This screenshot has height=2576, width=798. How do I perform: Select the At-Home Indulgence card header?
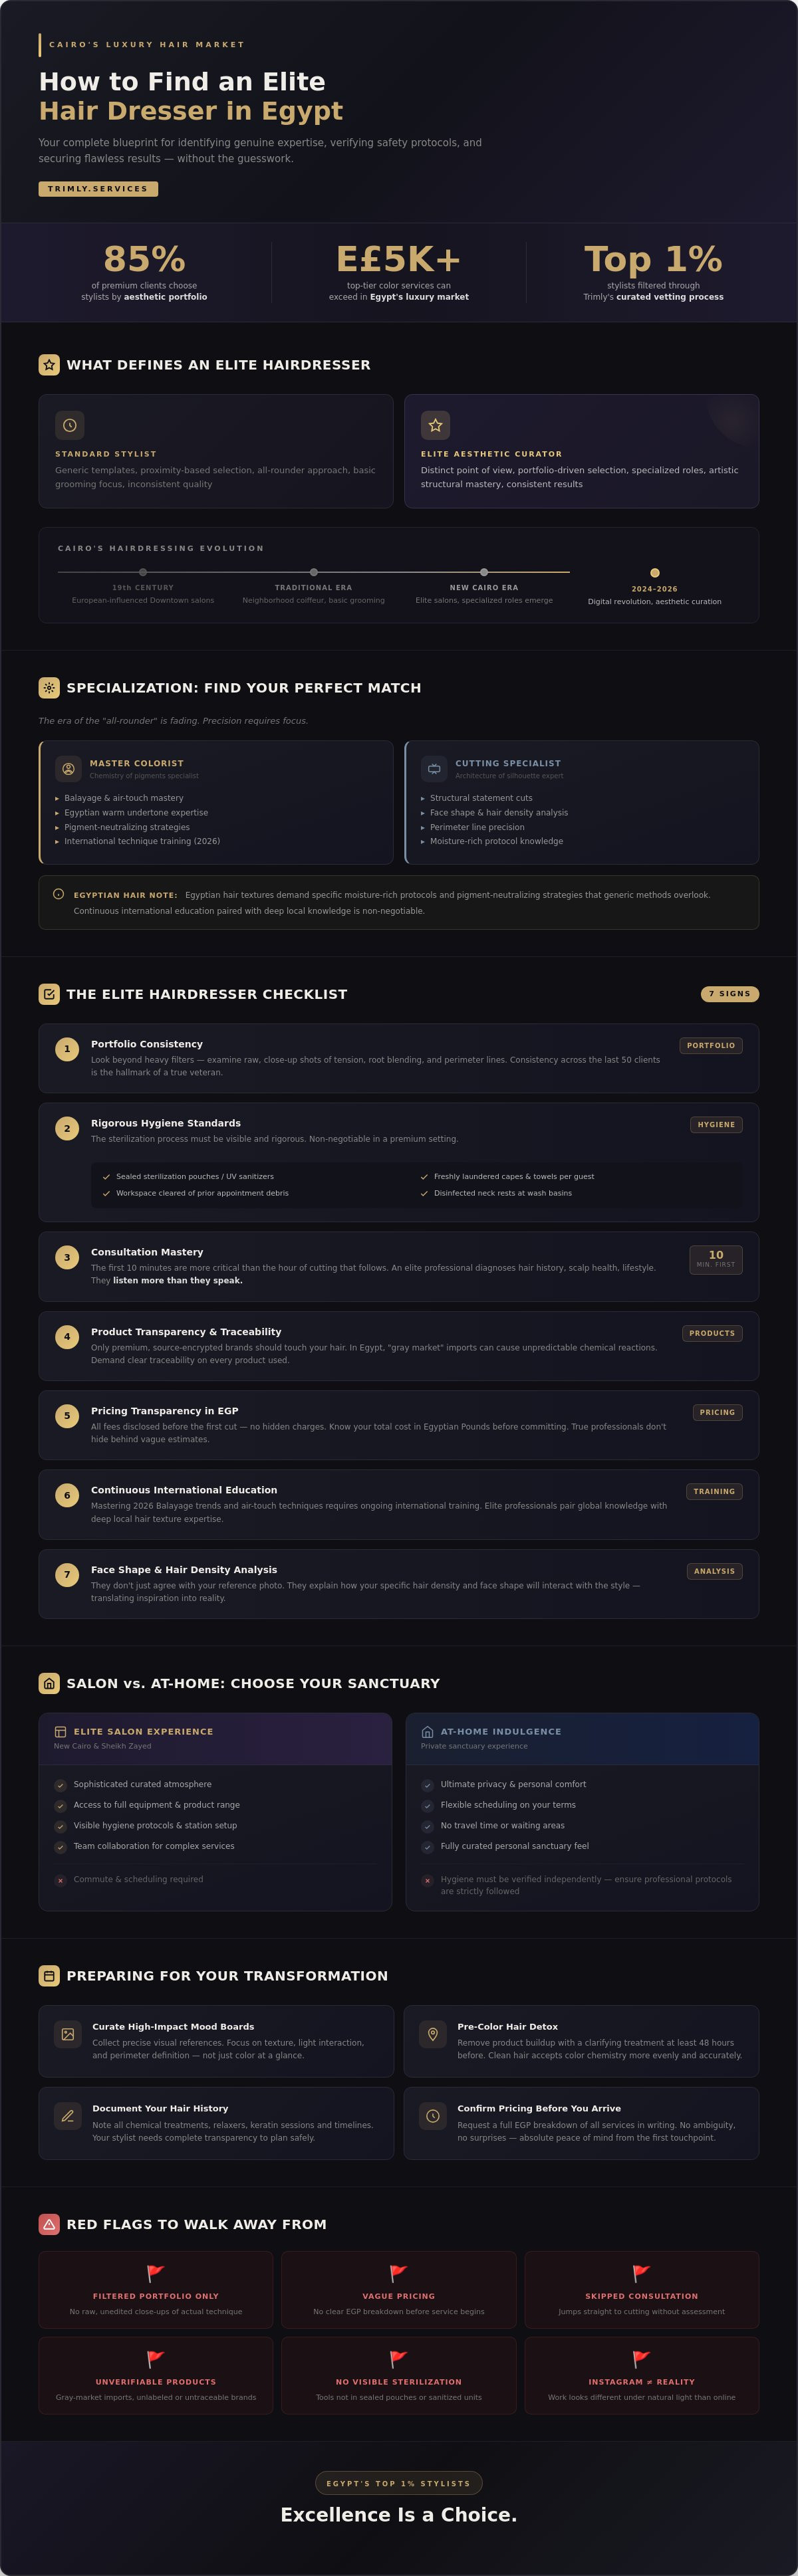point(581,1738)
